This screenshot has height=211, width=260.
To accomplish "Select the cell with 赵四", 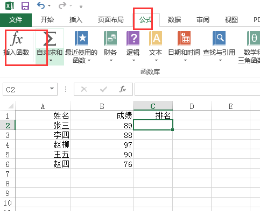I will pyautogui.click(x=43, y=164).
